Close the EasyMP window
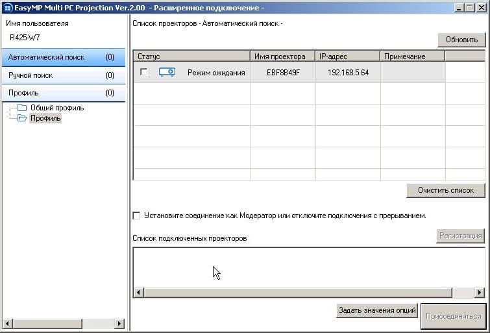 point(482,8)
